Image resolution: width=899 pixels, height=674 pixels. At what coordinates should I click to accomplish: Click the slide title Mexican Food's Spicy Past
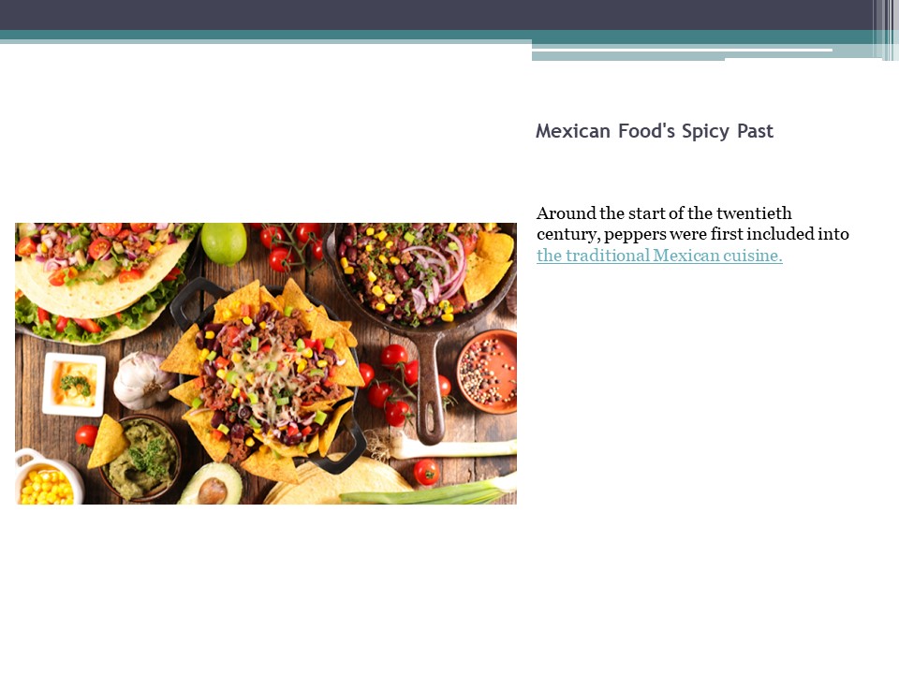tap(654, 131)
